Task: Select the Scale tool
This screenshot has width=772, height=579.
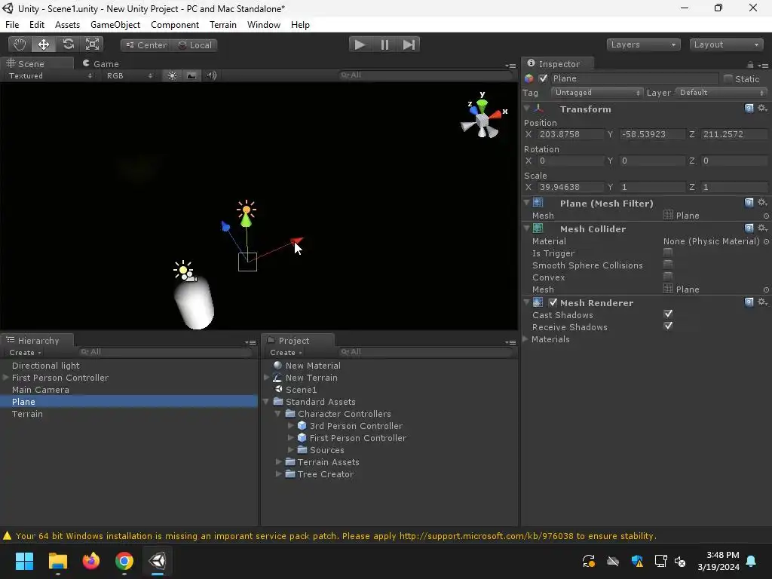Action: [x=92, y=44]
